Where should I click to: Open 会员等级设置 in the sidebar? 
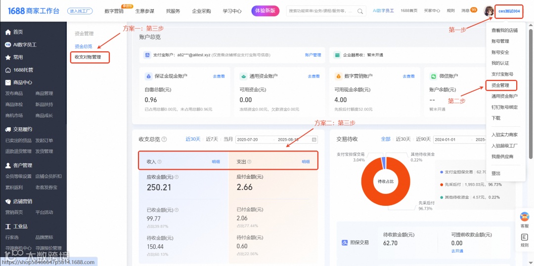(18, 176)
